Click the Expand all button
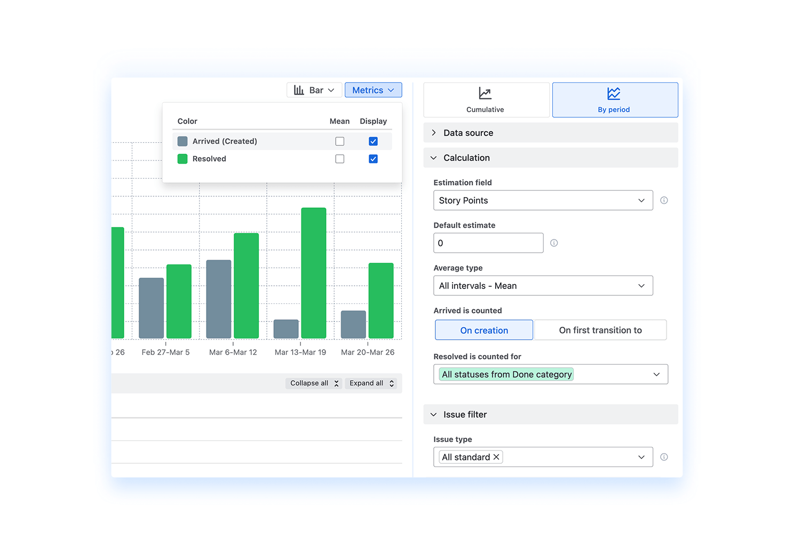Viewport: 794px width, 555px height. click(x=371, y=383)
